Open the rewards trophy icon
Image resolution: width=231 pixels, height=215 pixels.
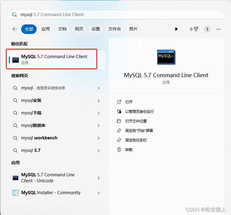pos(196,29)
